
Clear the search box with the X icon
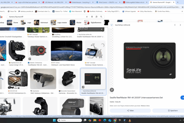point(87,17)
